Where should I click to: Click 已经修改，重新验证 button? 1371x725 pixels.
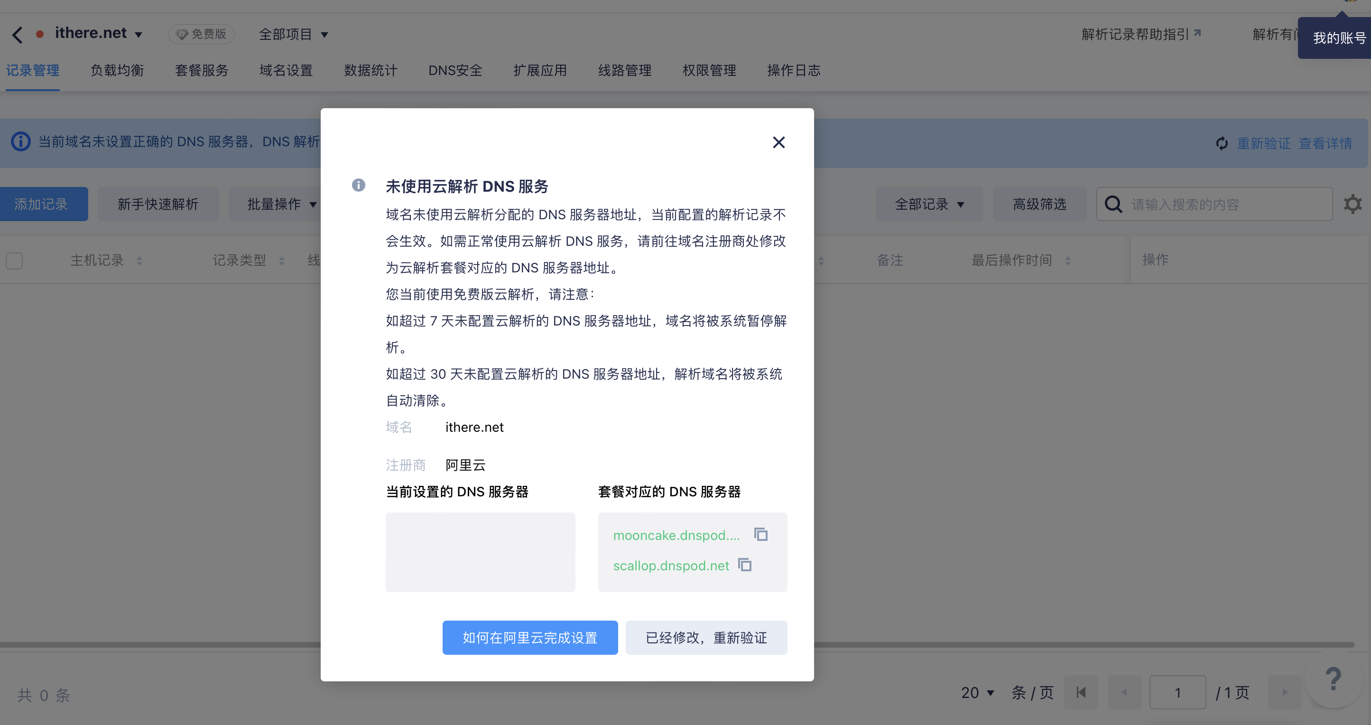coord(707,638)
